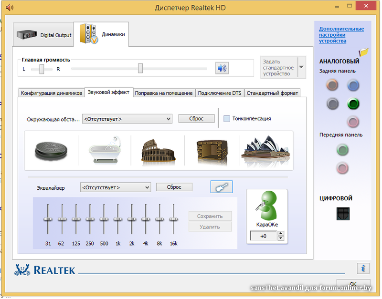Click the blue rear panel jack
The width and height of the screenshot is (382, 299).
pyautogui.click(x=354, y=85)
